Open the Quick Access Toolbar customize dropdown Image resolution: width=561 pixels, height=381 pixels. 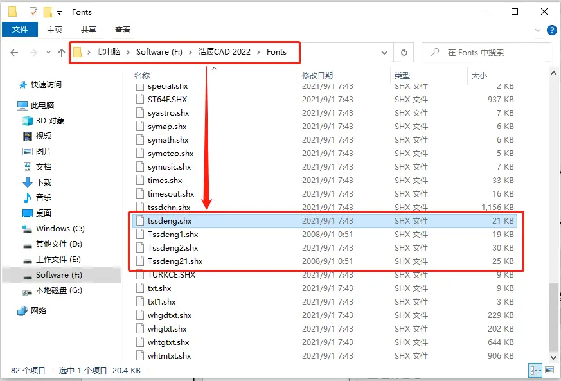click(x=60, y=12)
